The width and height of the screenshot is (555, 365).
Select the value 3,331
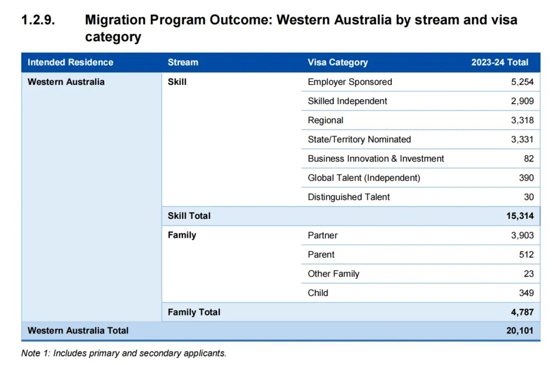tap(522, 140)
